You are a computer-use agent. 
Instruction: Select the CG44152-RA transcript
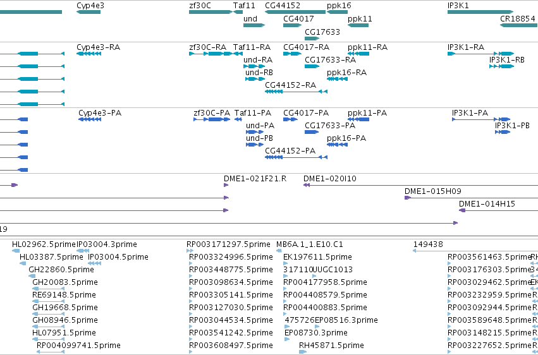click(x=296, y=92)
